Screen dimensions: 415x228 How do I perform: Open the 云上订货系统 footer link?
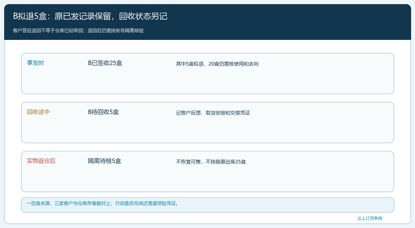(x=370, y=218)
